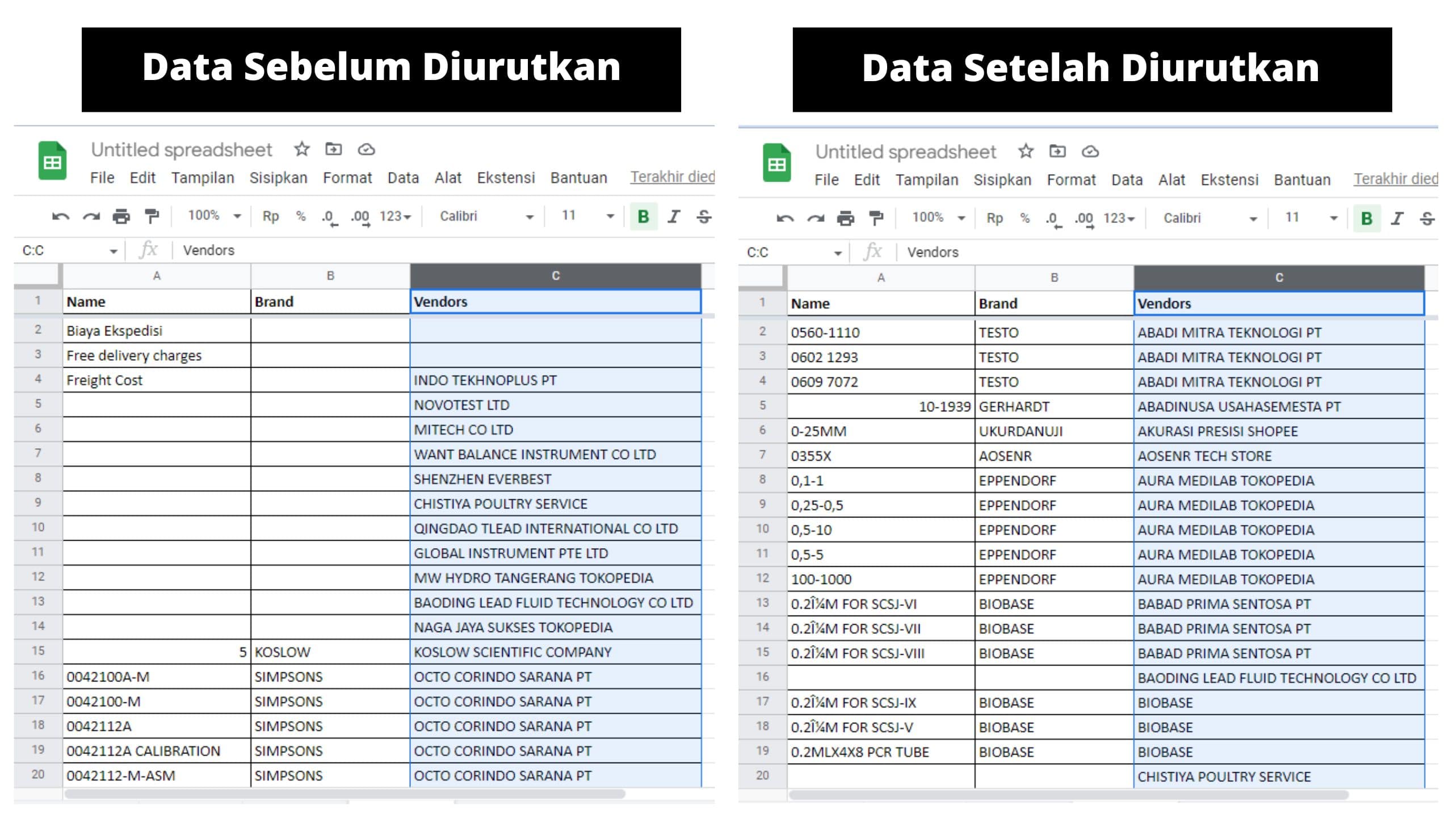Open the Format menu in the left spreadsheet
This screenshot has width=1453, height=817.
coord(347,178)
